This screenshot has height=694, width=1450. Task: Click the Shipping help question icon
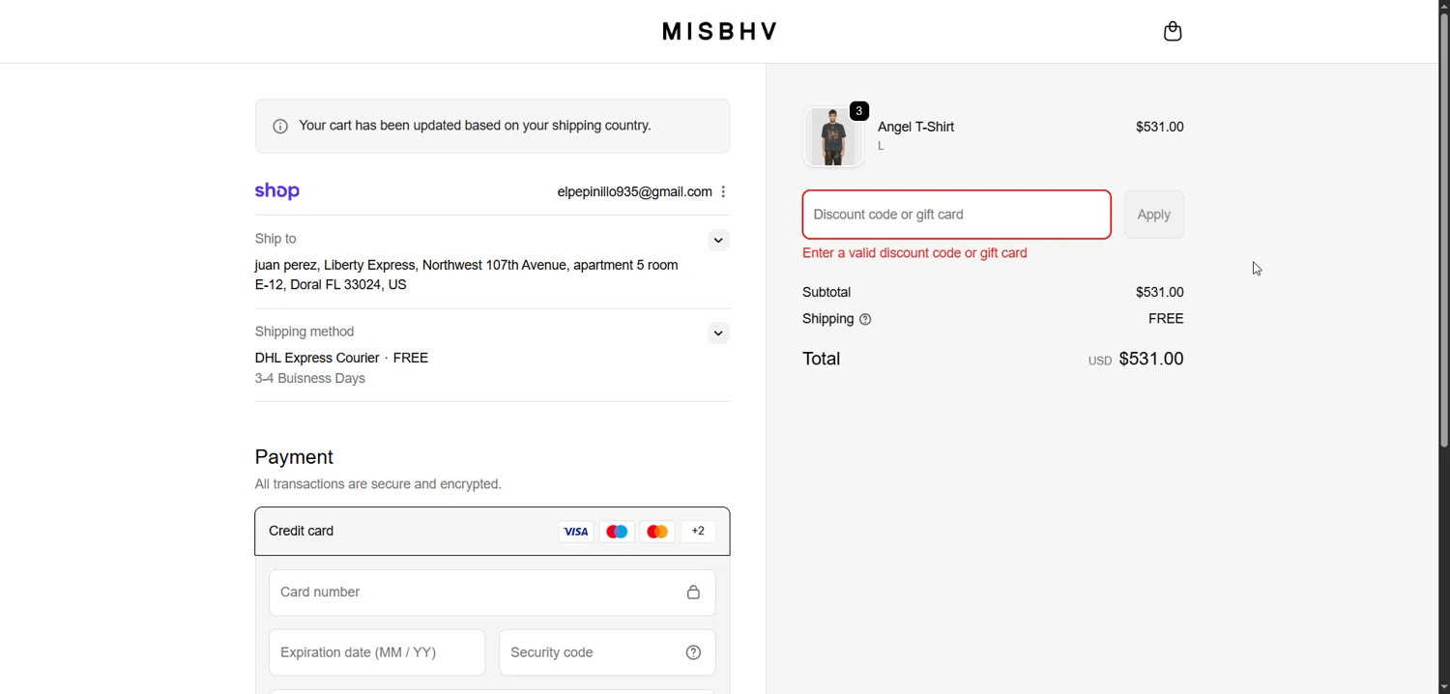tap(865, 320)
